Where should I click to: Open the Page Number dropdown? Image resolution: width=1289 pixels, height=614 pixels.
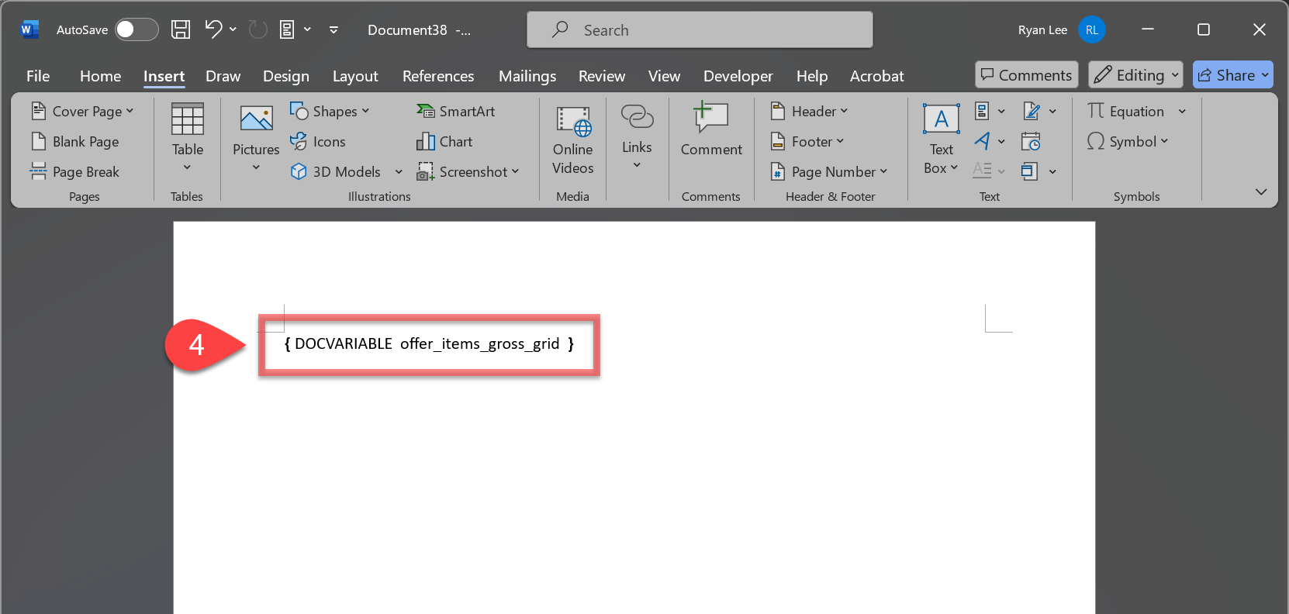[x=829, y=171]
